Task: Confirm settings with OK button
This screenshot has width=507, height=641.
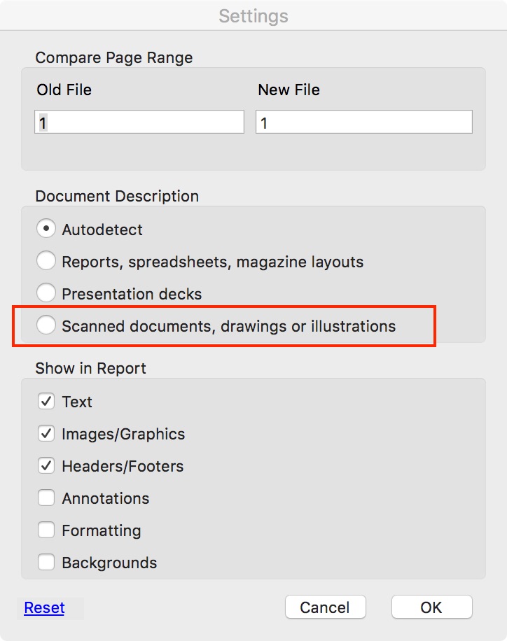Action: click(431, 607)
